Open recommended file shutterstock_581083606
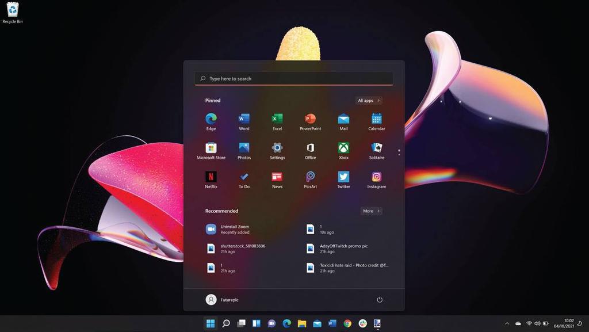The height and width of the screenshot is (332, 589). [x=236, y=249]
